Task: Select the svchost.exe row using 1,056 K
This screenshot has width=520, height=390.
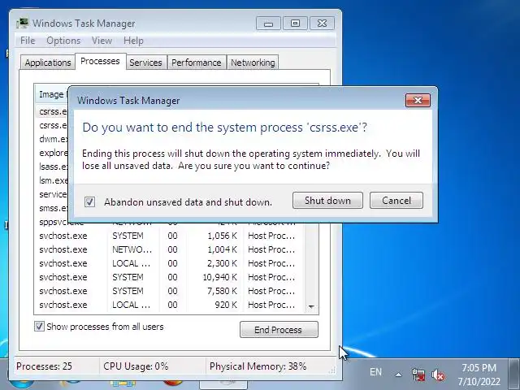Action: point(169,236)
